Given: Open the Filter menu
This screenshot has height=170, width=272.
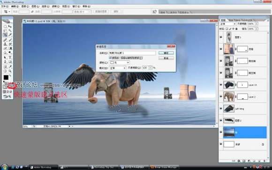Looking at the screenshot, I should point(56,7).
